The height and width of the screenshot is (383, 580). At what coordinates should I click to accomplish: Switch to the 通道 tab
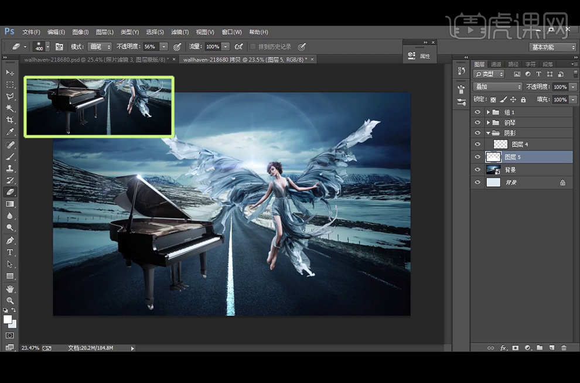(x=496, y=64)
